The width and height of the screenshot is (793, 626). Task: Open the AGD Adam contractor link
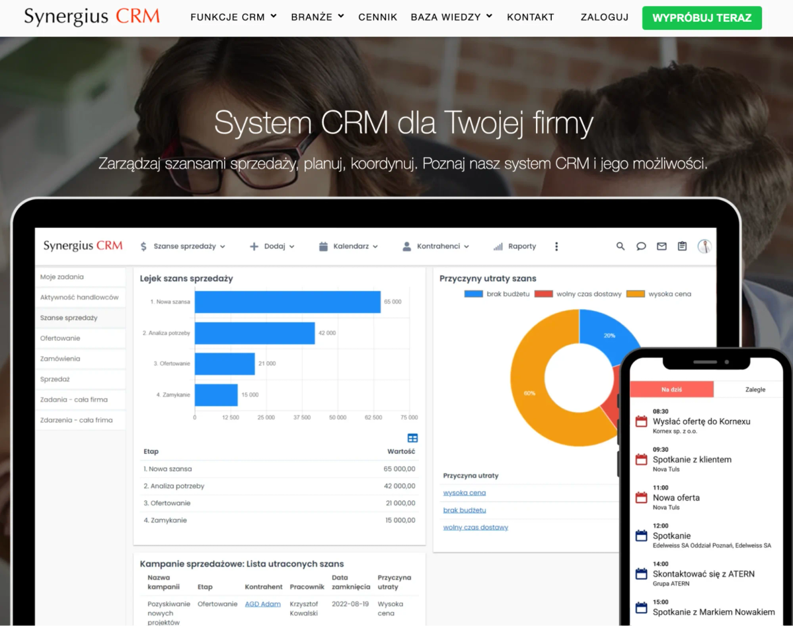(x=263, y=604)
